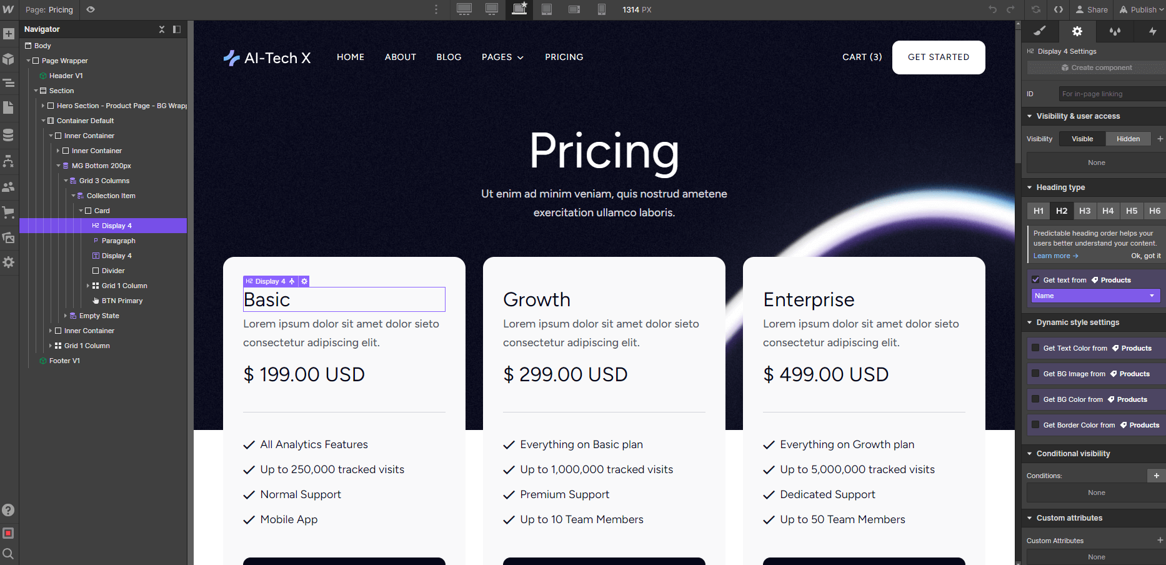Open the Ecommerce panel
1166x565 pixels.
(x=9, y=212)
